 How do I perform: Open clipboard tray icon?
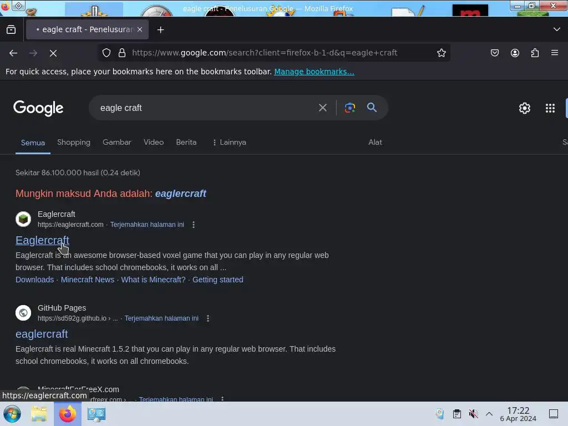pyautogui.click(x=457, y=414)
